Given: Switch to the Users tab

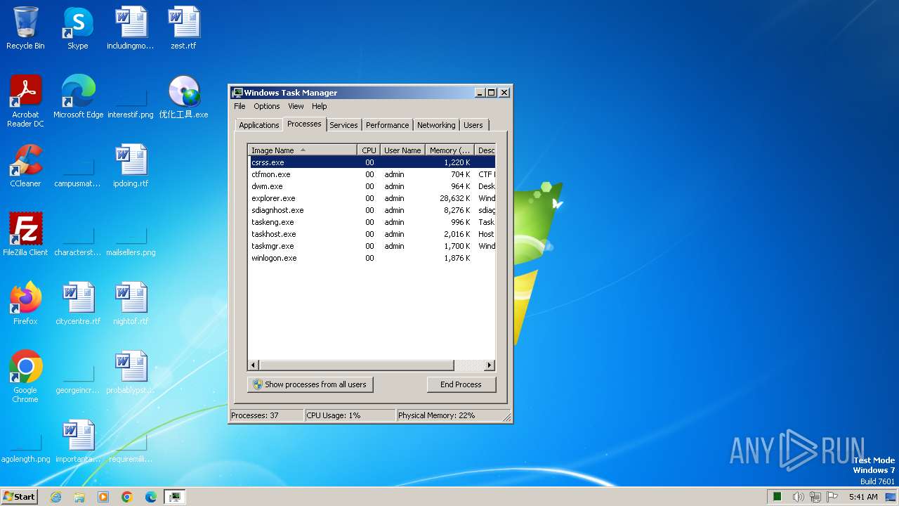Looking at the screenshot, I should pyautogui.click(x=473, y=125).
